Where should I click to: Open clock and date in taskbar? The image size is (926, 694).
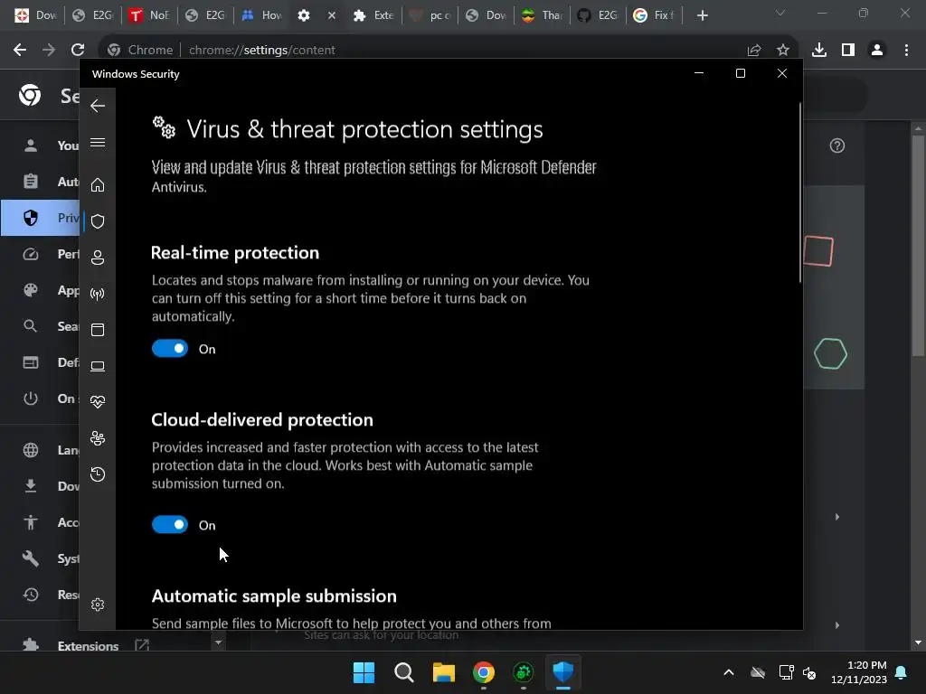pyautogui.click(x=859, y=672)
